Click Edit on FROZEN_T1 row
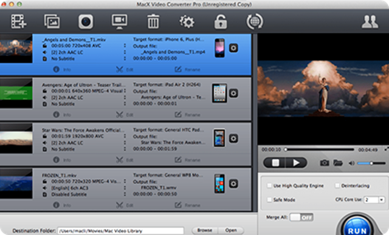Screen dimensions: 389x235 point(125,205)
